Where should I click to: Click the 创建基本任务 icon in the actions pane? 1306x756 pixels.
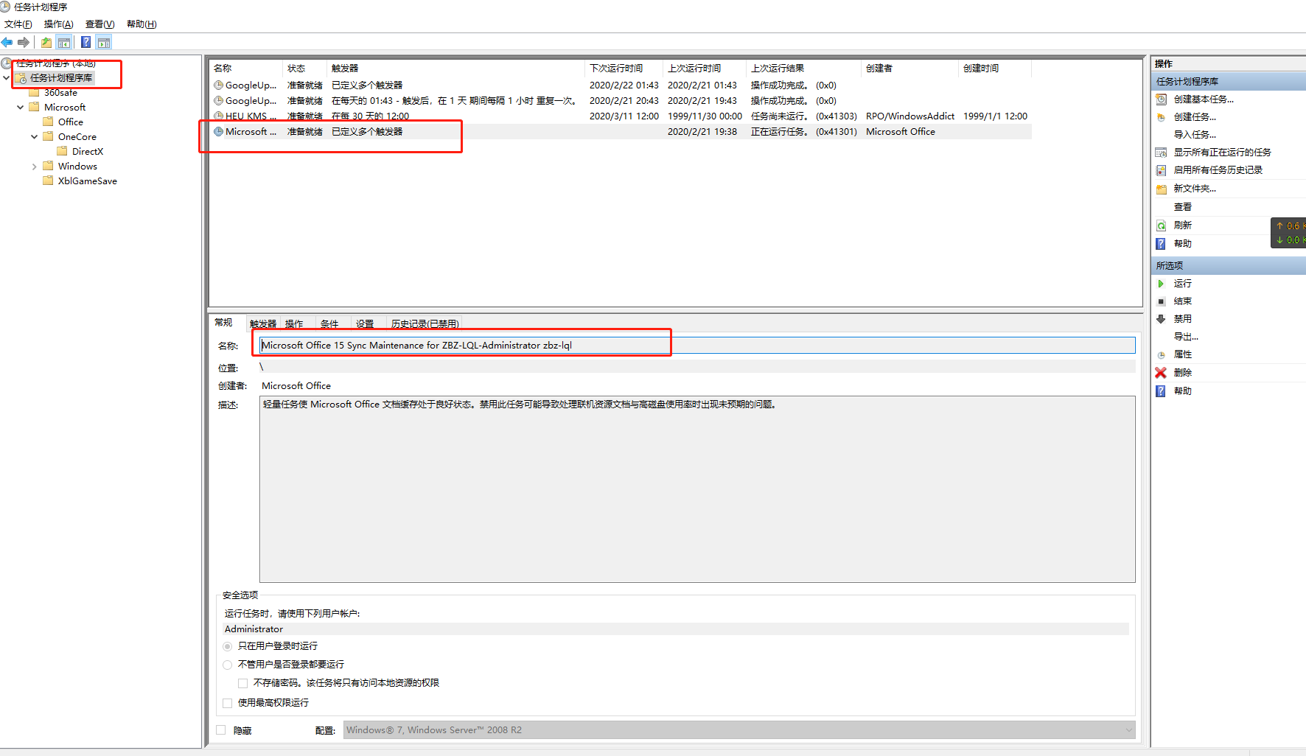(x=1161, y=99)
